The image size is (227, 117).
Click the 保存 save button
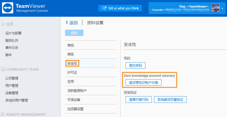[x=74, y=33]
